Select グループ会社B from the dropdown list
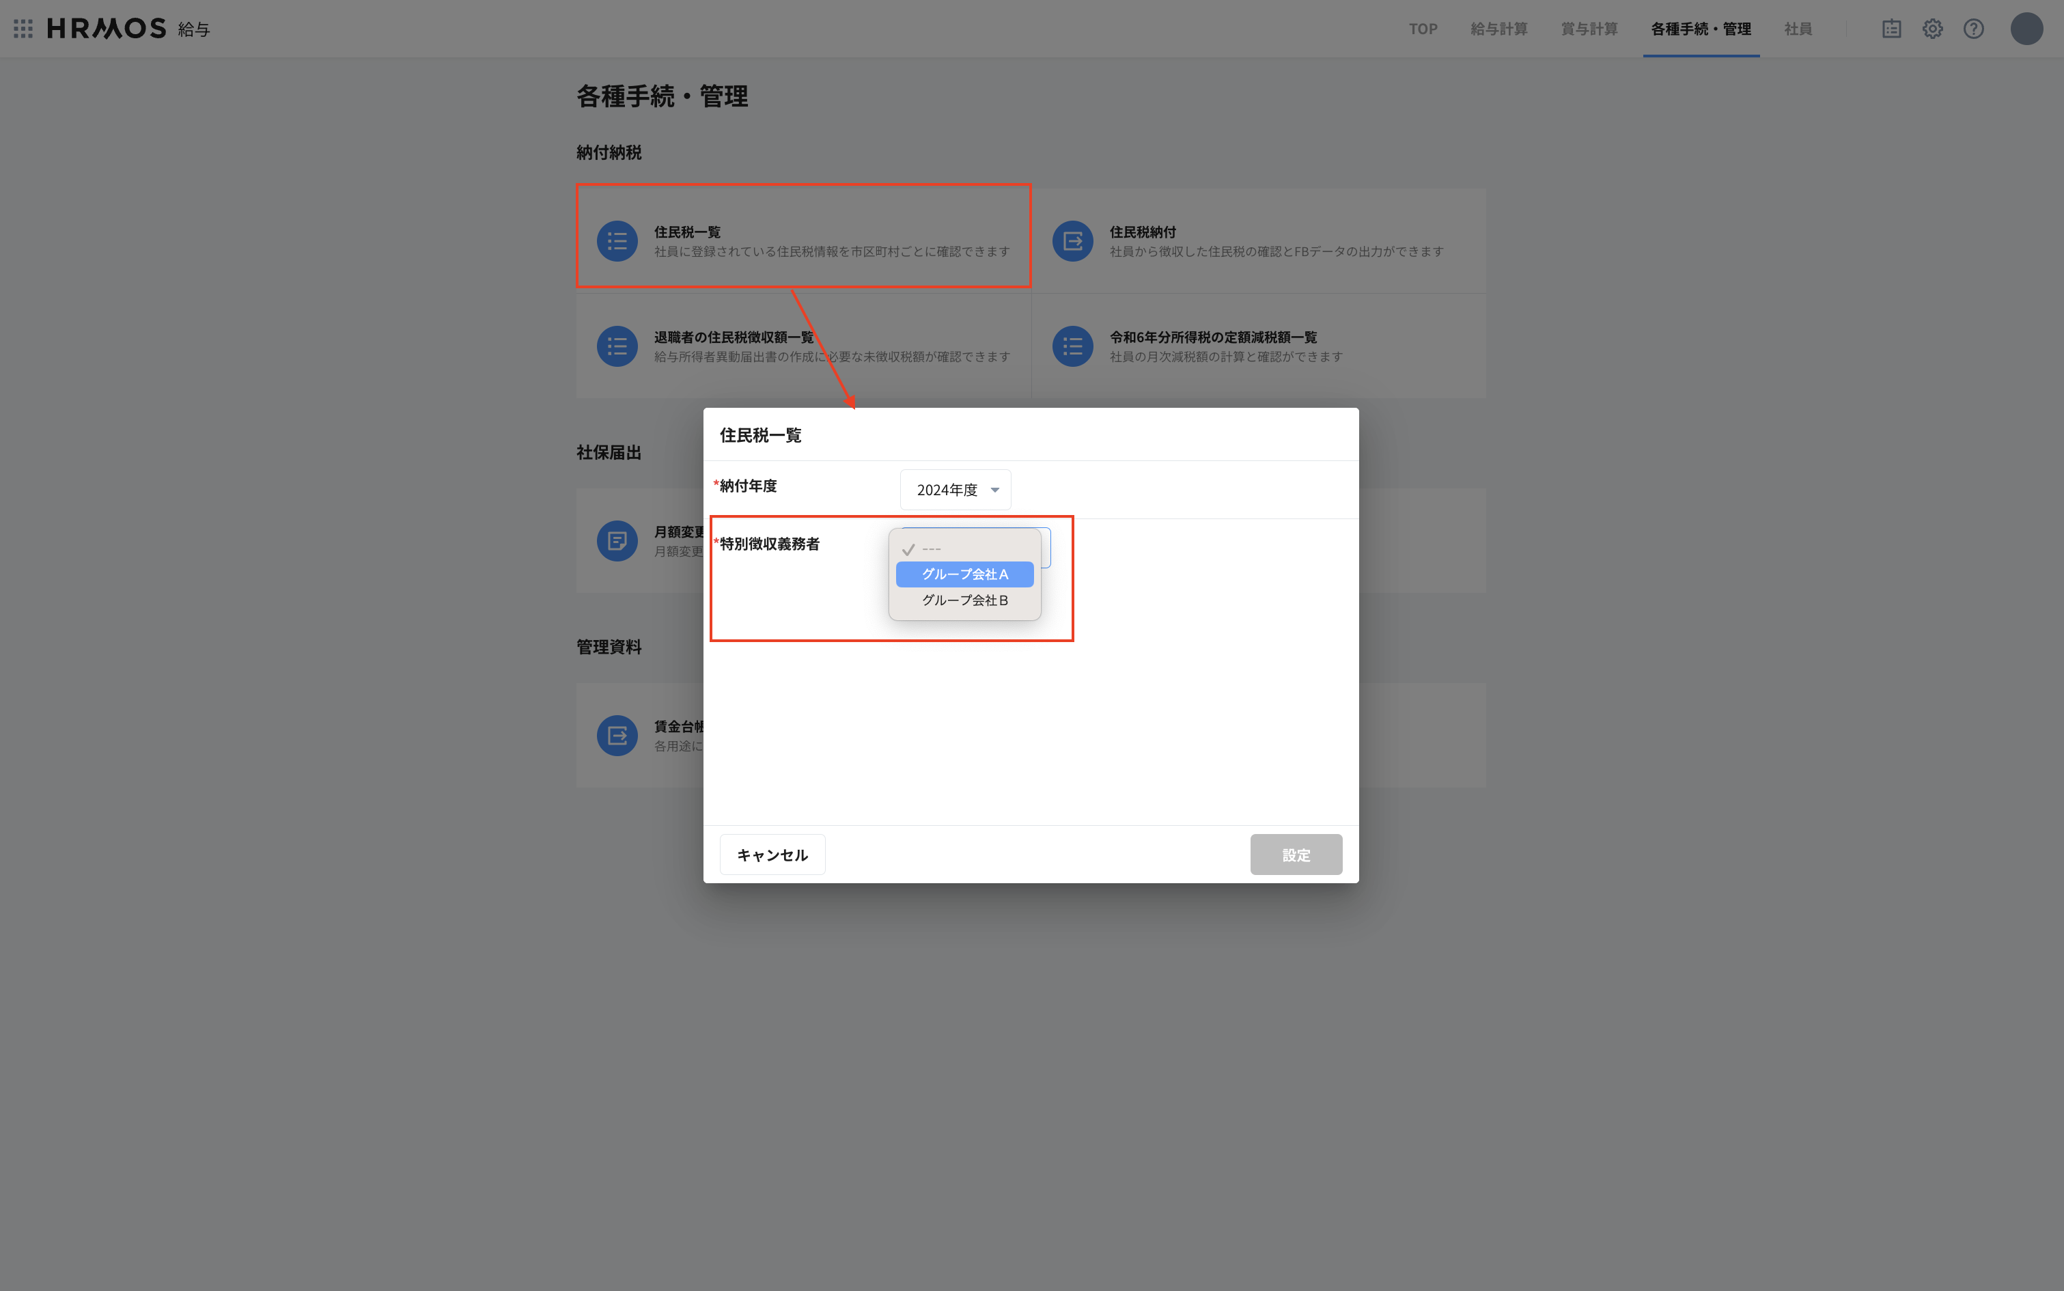The width and height of the screenshot is (2064, 1291). [x=964, y=600]
